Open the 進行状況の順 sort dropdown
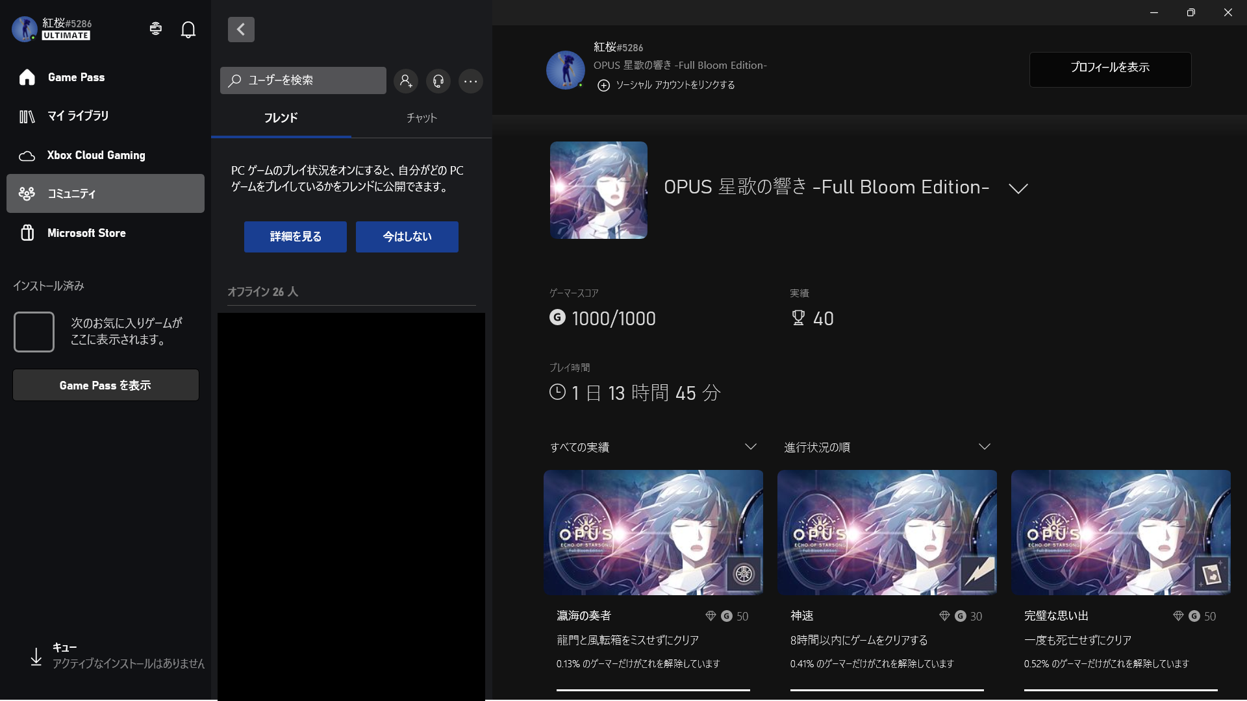Screen dimensions: 1247x701 tap(887, 447)
